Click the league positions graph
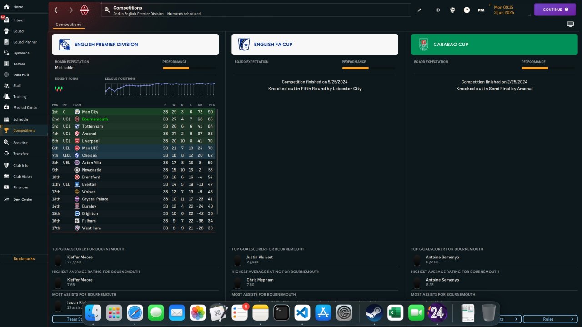This screenshot has height=327, width=582. [x=160, y=88]
